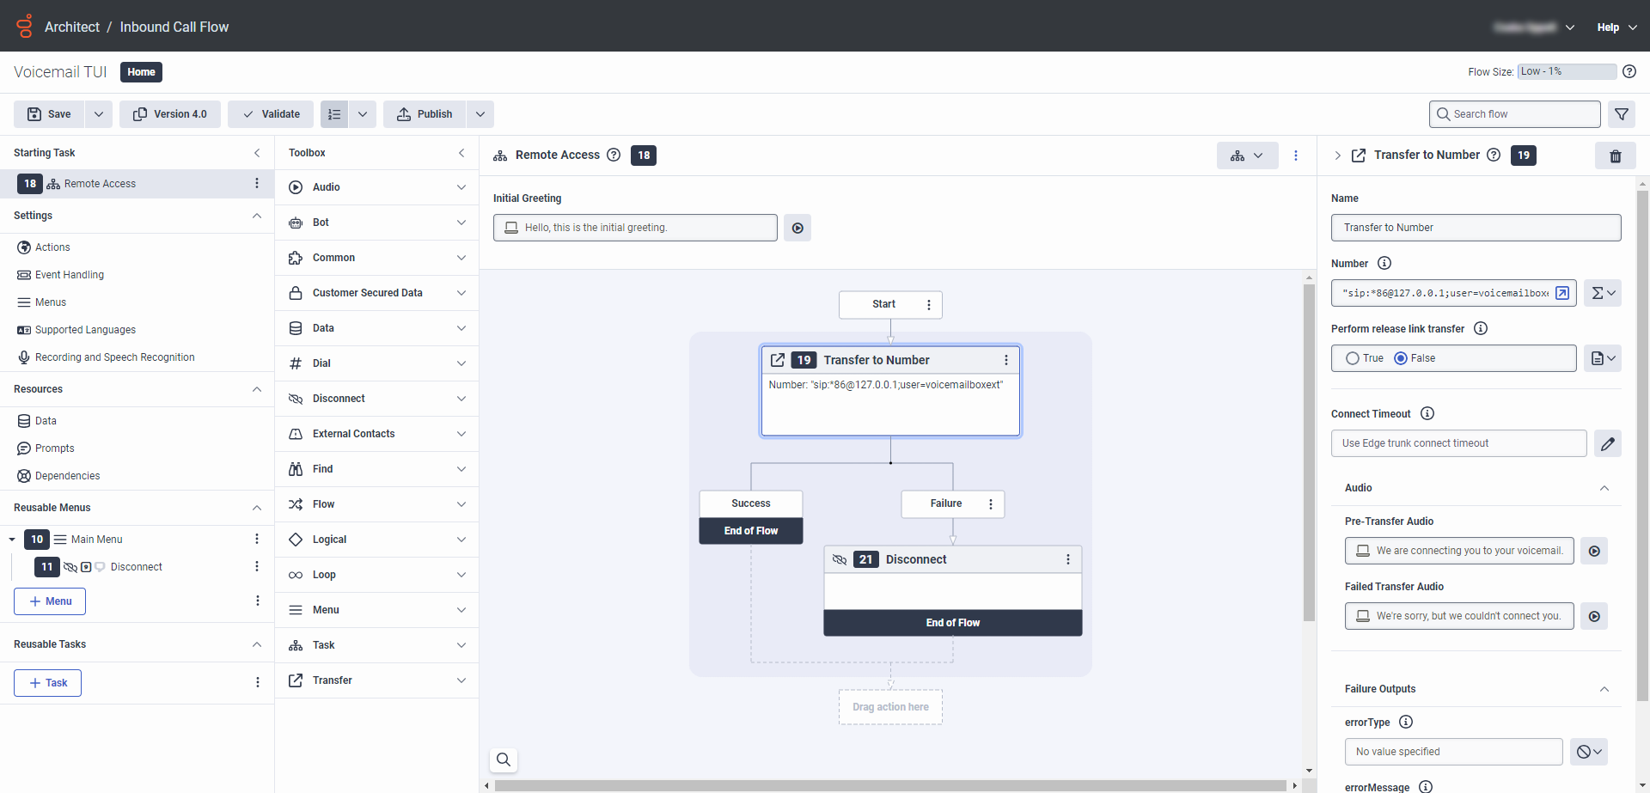Click the canvas vertical scrollbar
This screenshot has height=793, width=1650.
(x=1309, y=451)
